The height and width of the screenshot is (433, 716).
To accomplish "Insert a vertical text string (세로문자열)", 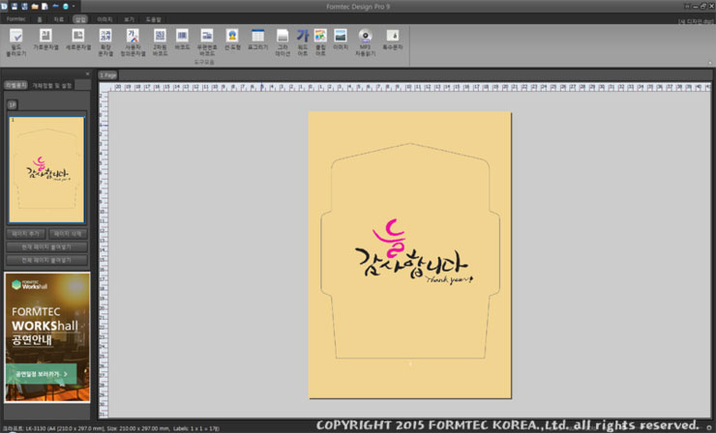I will [78, 40].
